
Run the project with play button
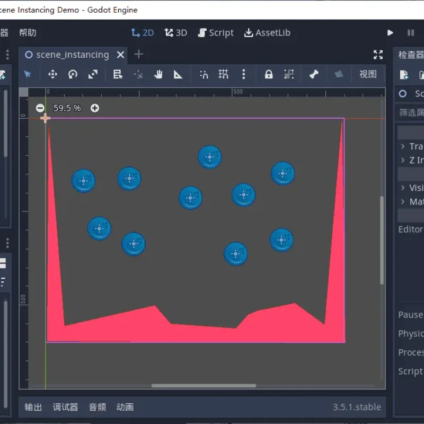tap(390, 33)
